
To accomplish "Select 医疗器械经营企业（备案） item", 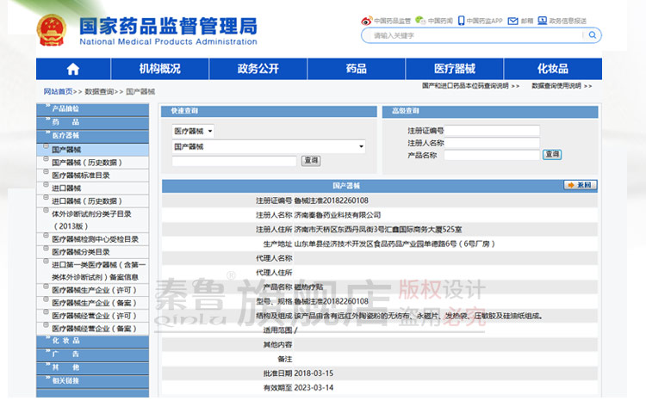I will tap(95, 329).
